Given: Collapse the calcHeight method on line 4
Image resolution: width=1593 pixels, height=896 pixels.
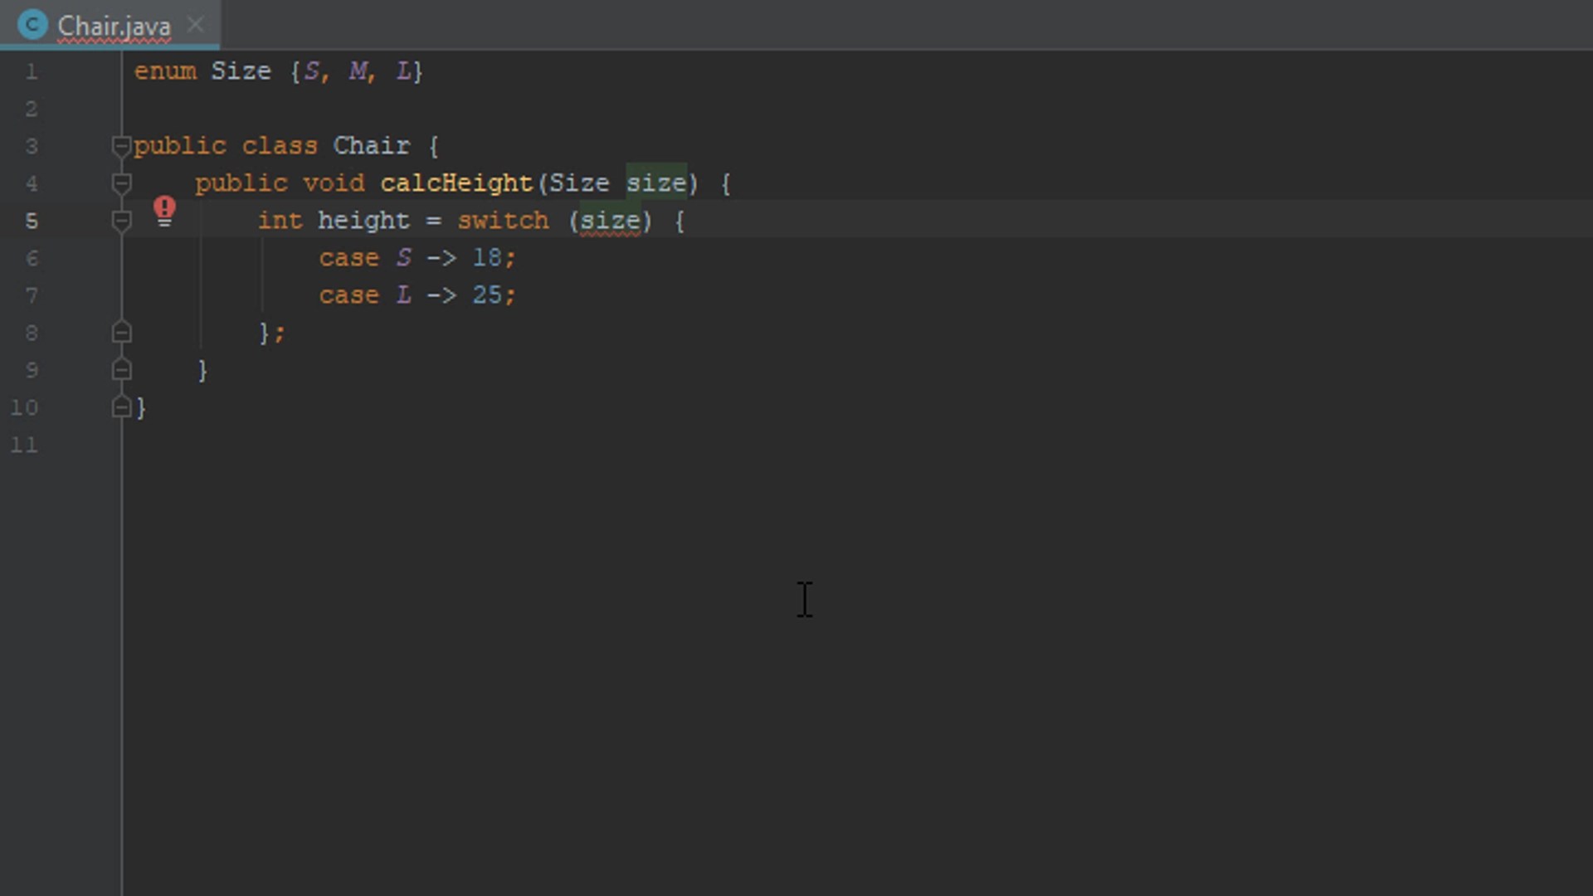Looking at the screenshot, I should pyautogui.click(x=121, y=183).
